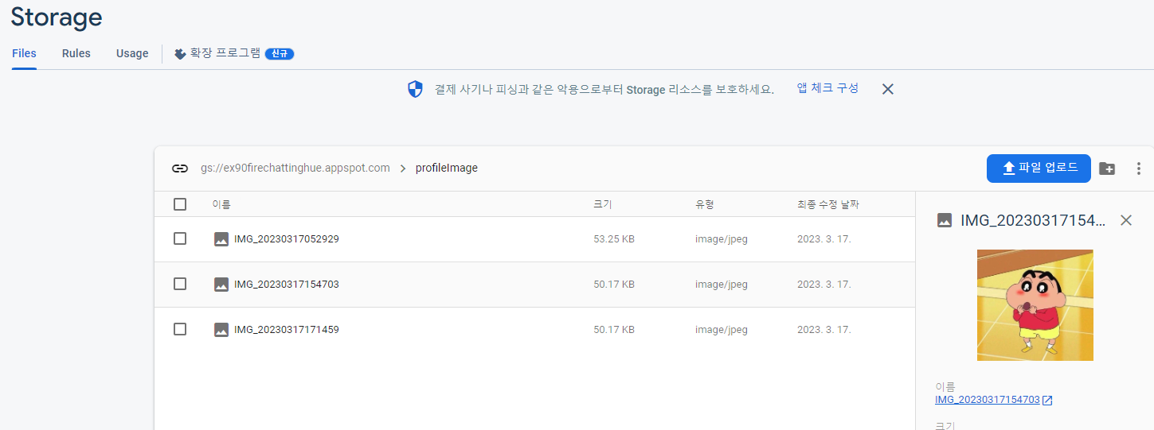Close the file details panel

(1126, 220)
